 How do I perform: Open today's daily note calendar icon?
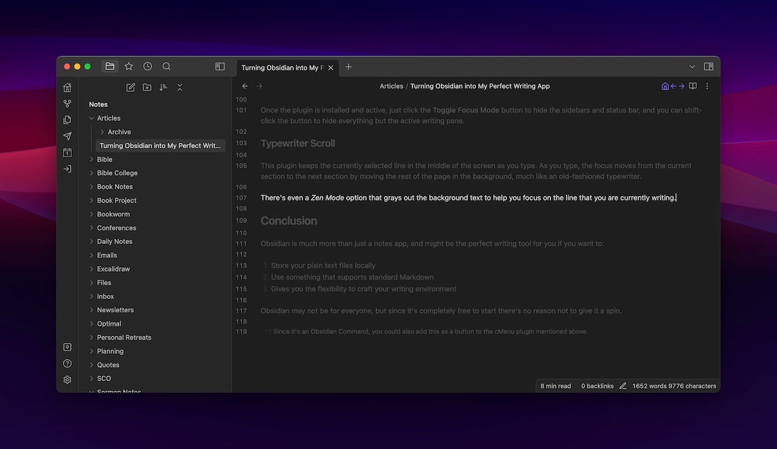click(67, 153)
